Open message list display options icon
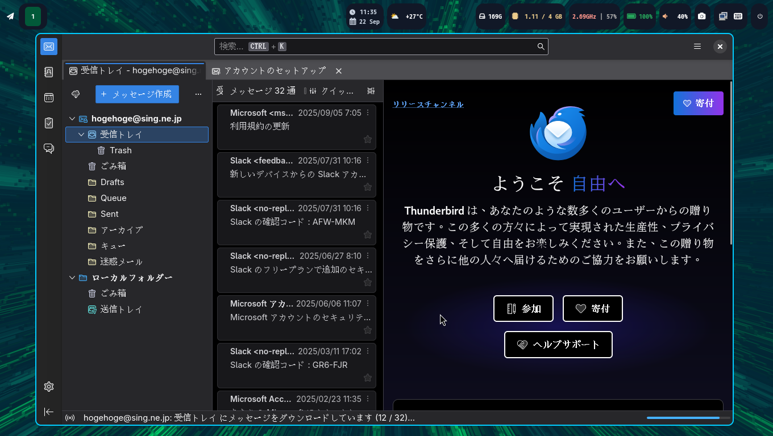 tap(371, 91)
